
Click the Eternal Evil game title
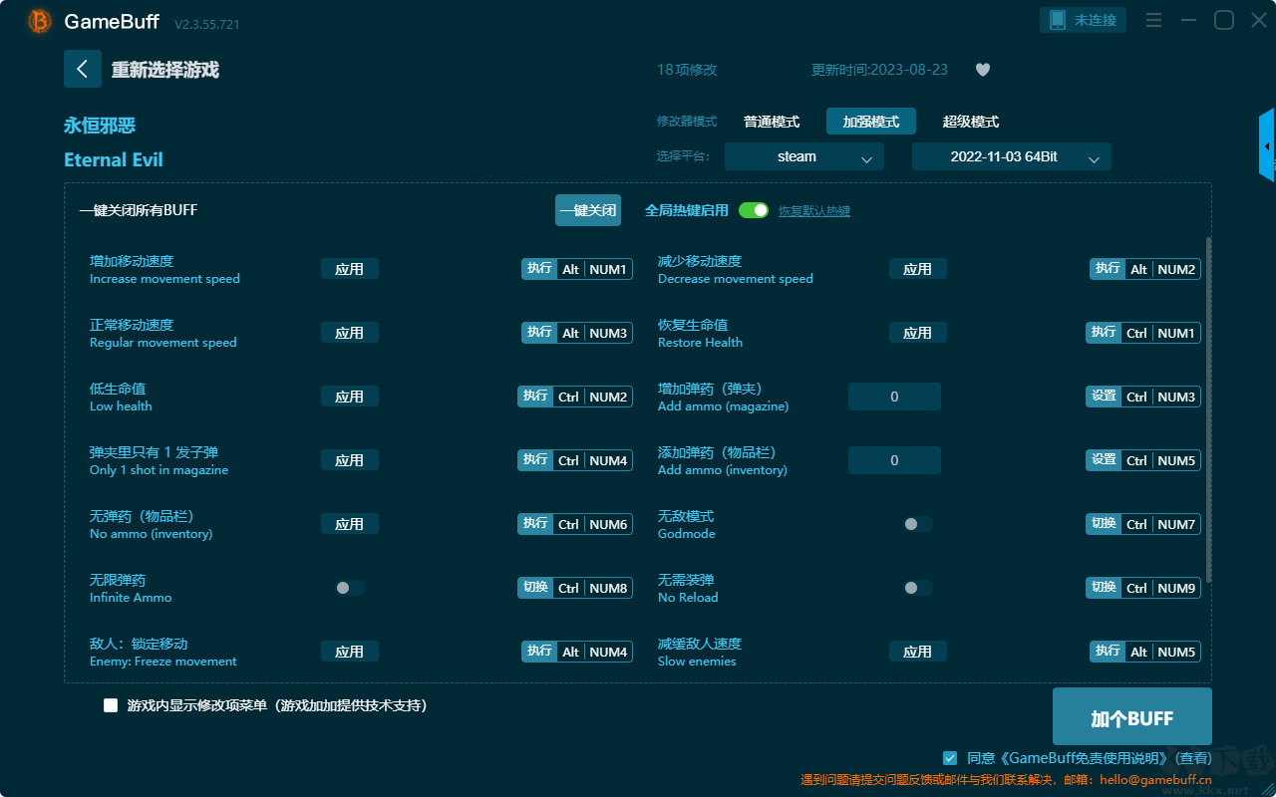click(114, 160)
